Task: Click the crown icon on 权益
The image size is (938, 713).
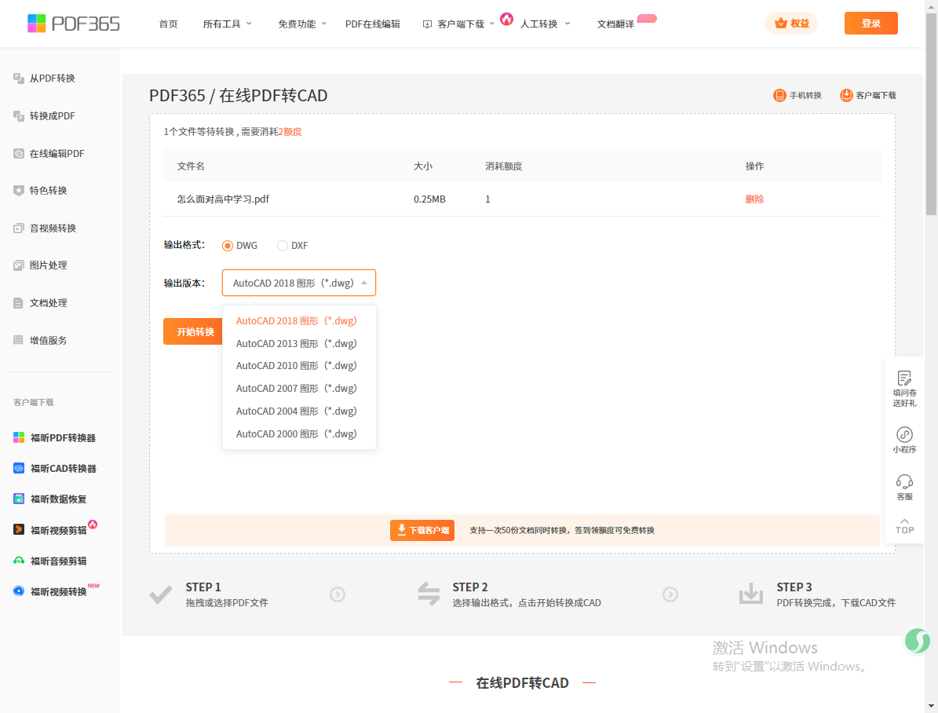Action: (781, 24)
